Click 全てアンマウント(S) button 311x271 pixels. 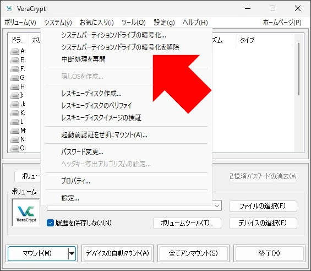[193, 253]
